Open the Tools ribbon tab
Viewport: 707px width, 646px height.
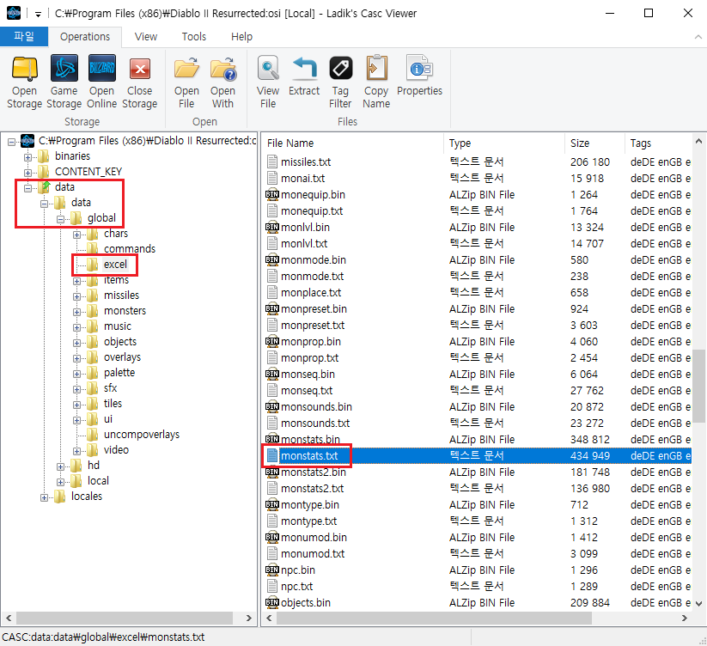click(x=194, y=37)
